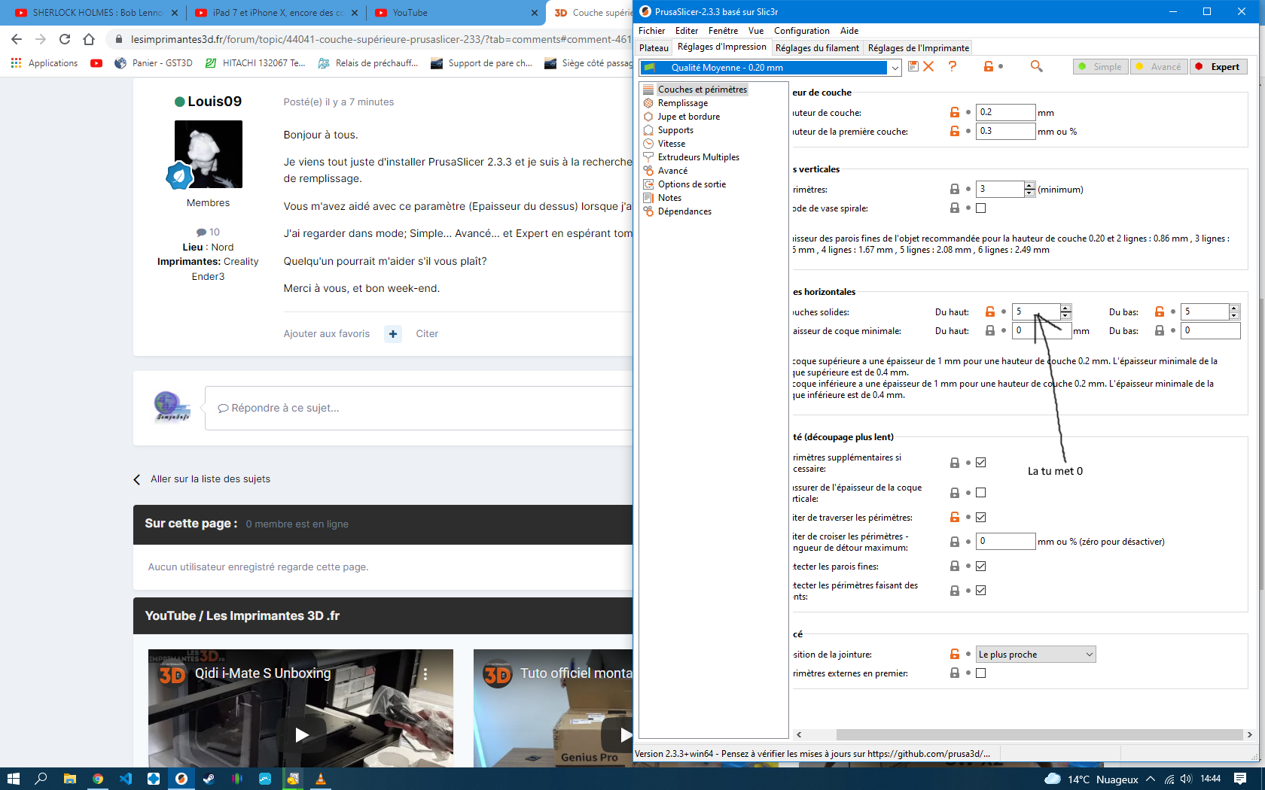The image size is (1265, 790).
Task: Click the red X delete preset icon
Action: coord(928,66)
